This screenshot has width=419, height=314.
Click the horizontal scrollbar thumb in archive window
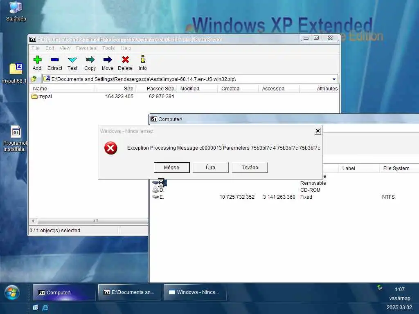click(x=93, y=221)
